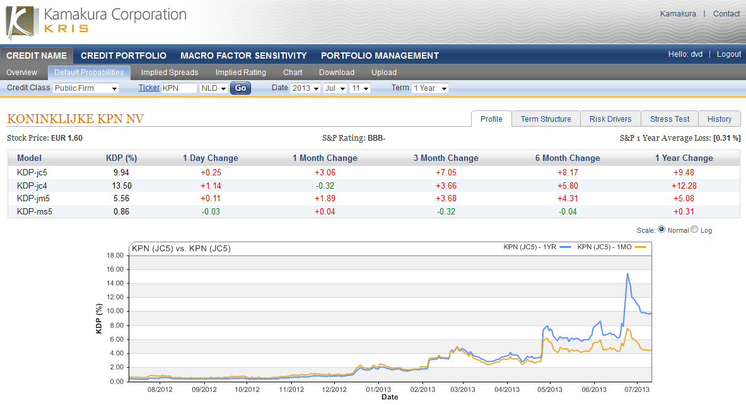Click the 1 Month Change column header
The image size is (746, 405).
click(325, 158)
